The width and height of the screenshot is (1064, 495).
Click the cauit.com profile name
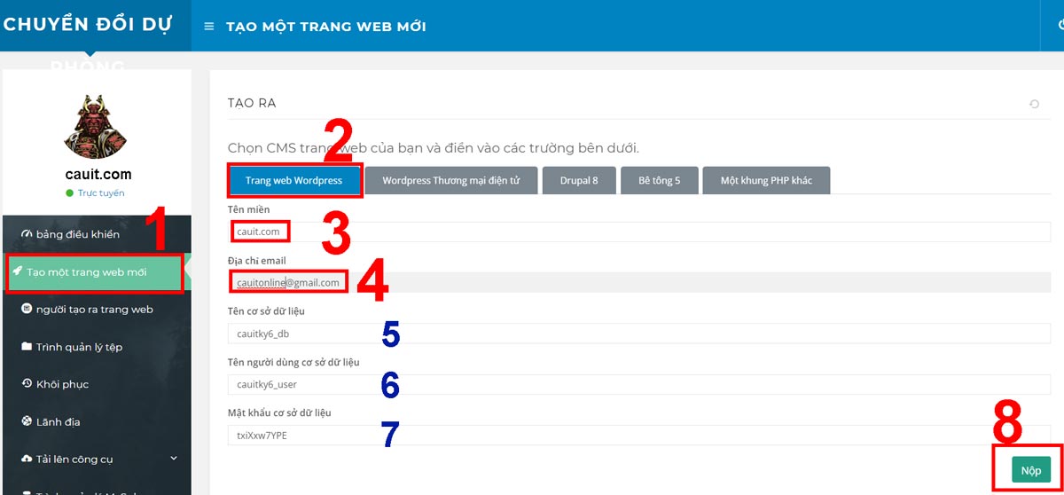click(x=98, y=175)
